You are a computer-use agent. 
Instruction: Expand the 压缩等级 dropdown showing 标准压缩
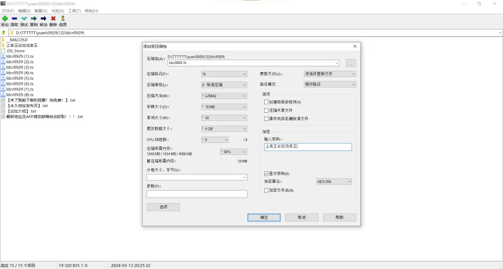[x=224, y=85]
